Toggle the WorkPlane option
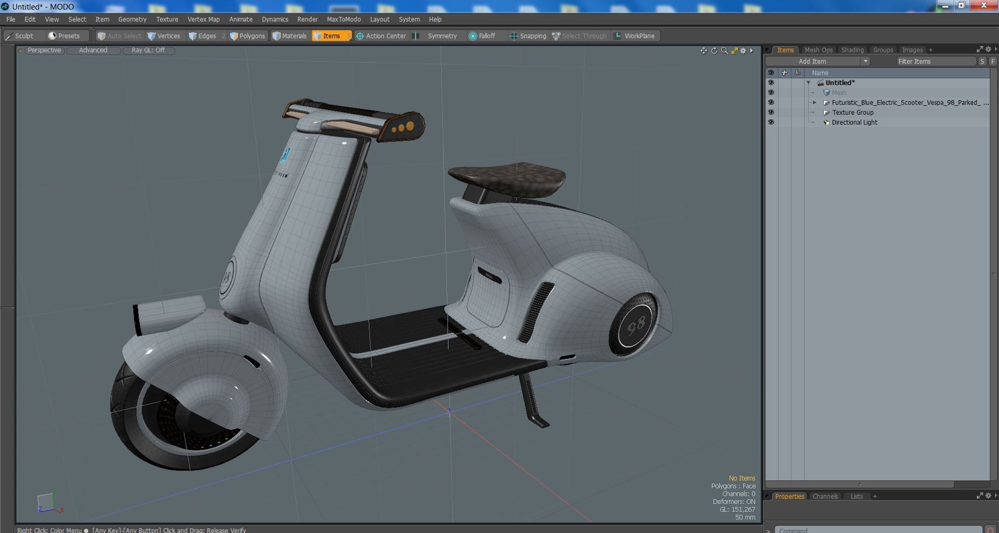 click(x=634, y=36)
